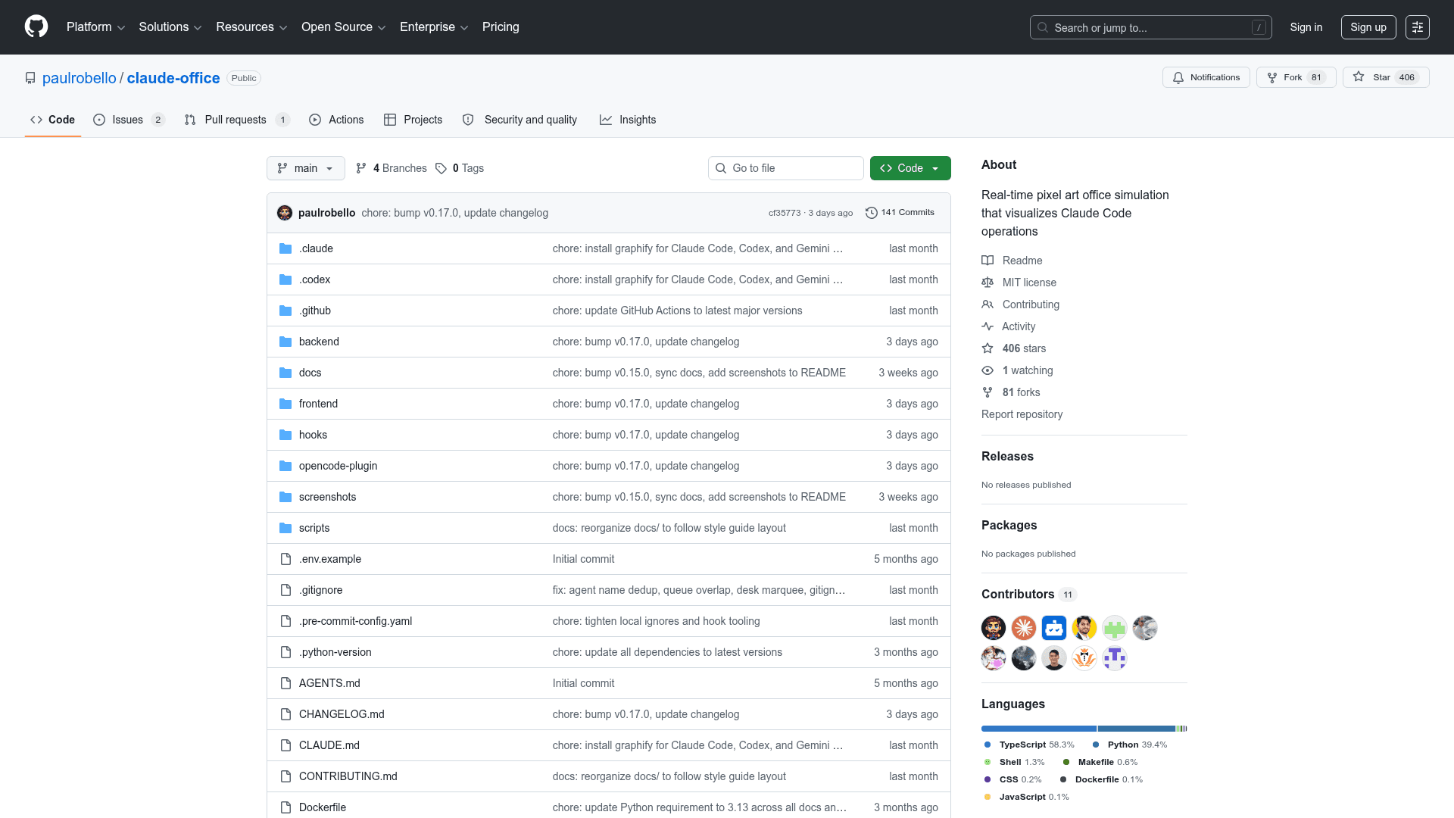Expand the main branch dropdown
The image size is (1454, 818).
(306, 168)
